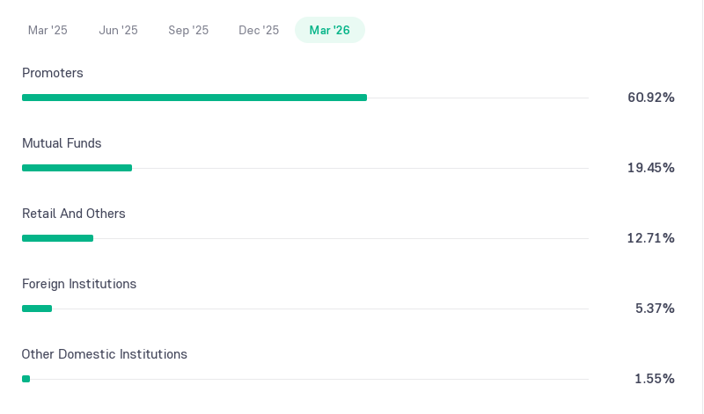Click the Foreign Institutions label

79,284
